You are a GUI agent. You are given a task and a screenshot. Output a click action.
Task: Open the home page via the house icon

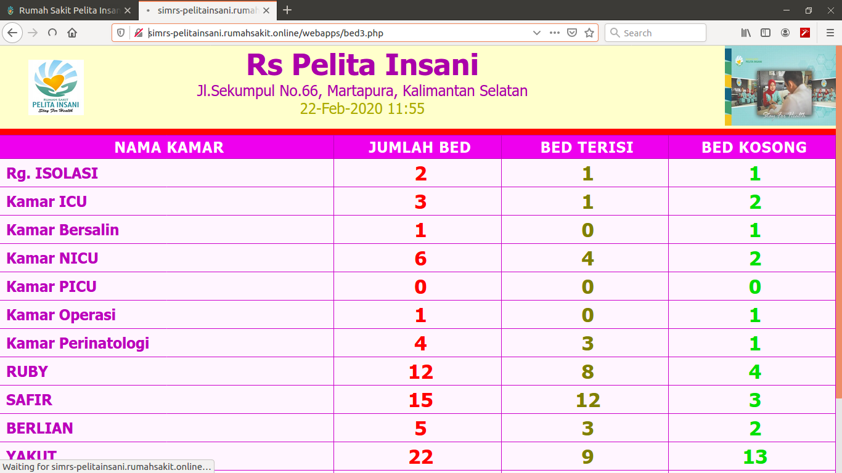tap(72, 33)
